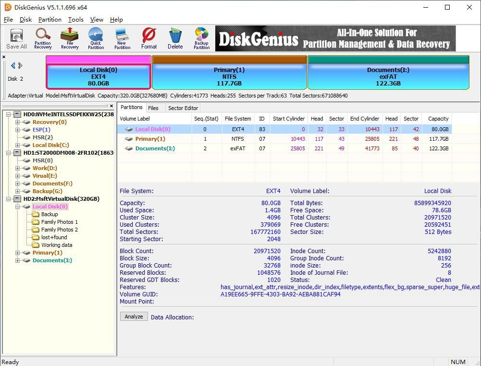
Task: Open the Partition menu
Action: coord(49,20)
